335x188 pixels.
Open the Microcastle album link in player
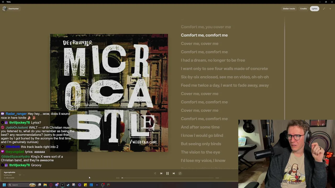10,178
